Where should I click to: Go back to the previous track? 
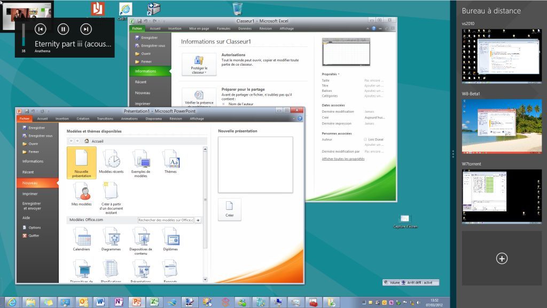point(41,29)
